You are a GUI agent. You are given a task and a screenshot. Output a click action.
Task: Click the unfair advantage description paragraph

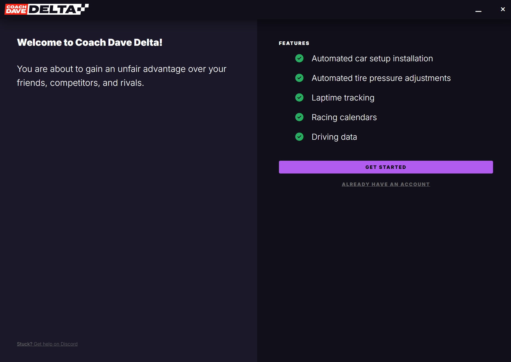pos(121,75)
